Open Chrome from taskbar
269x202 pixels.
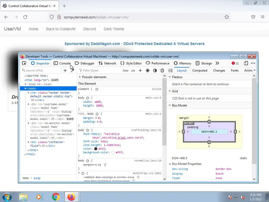[56, 197]
